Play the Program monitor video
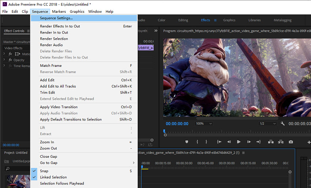Image resolution: width=311 pixels, height=188 pixels. (239, 142)
